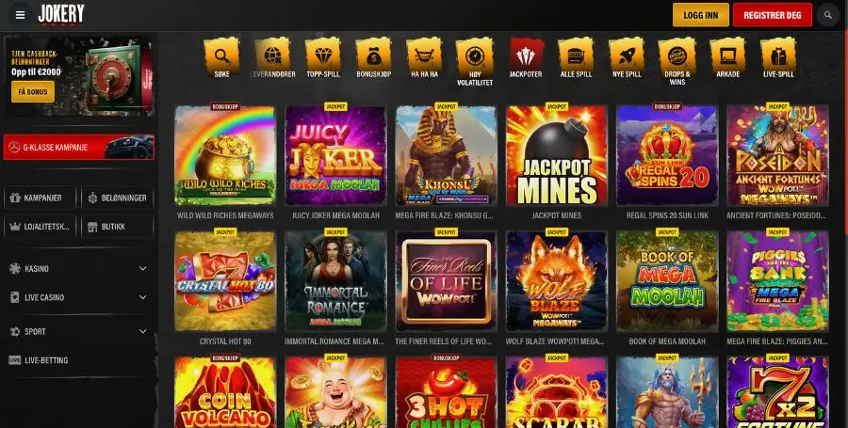Expand the Live Casino sidebar section
Viewport: 848px width, 428px height.
pos(78,297)
